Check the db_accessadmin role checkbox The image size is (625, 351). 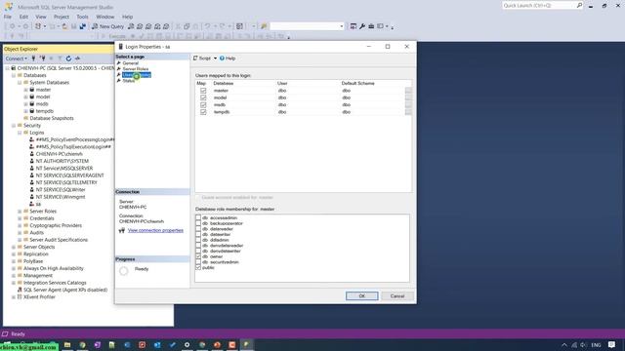point(198,217)
